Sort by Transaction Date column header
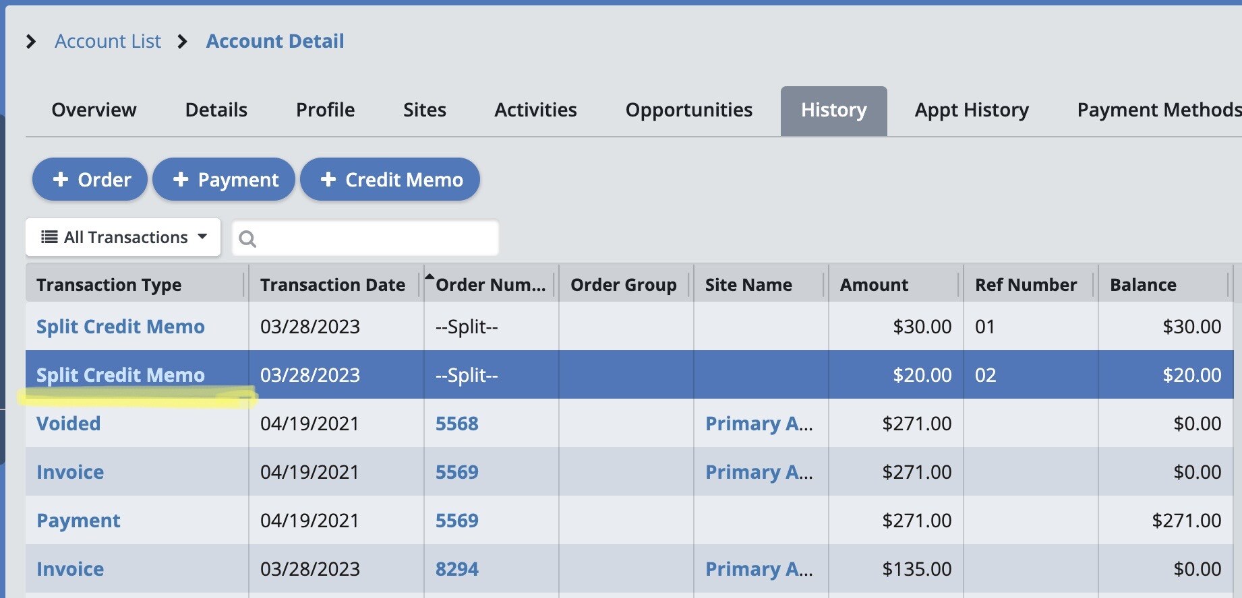 click(x=332, y=285)
